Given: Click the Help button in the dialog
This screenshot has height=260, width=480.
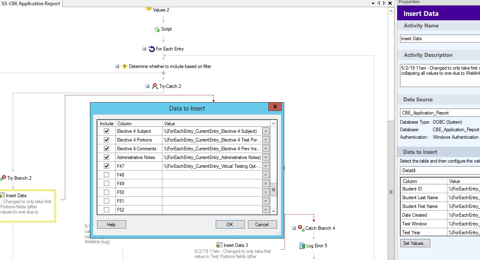Looking at the screenshot, I should click(111, 225).
